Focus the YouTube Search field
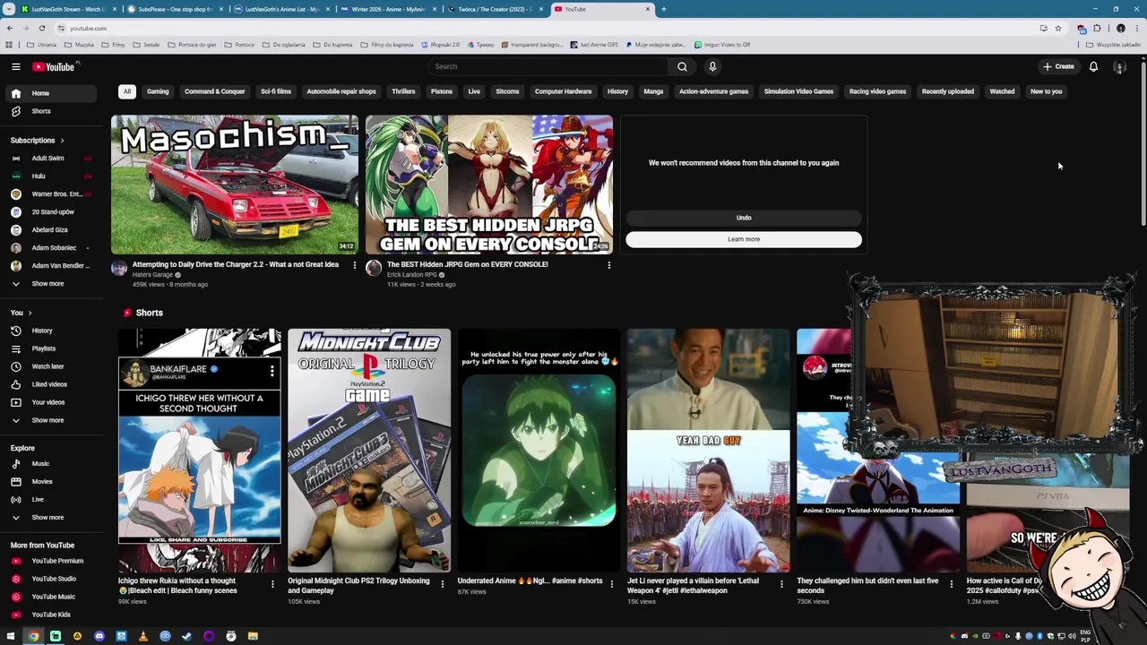The height and width of the screenshot is (645, 1147). [548, 66]
